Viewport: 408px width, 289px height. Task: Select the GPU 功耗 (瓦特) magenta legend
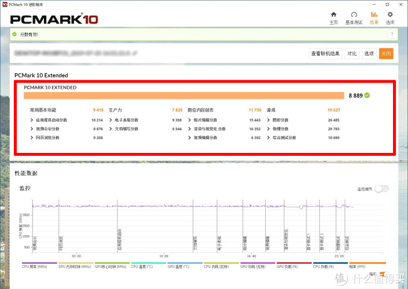point(257,266)
